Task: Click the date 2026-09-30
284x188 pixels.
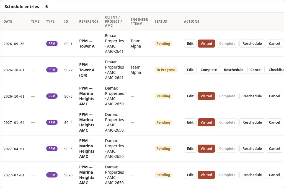Action: coord(14,44)
